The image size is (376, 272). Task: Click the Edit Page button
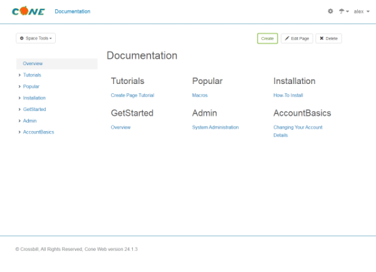coord(297,39)
